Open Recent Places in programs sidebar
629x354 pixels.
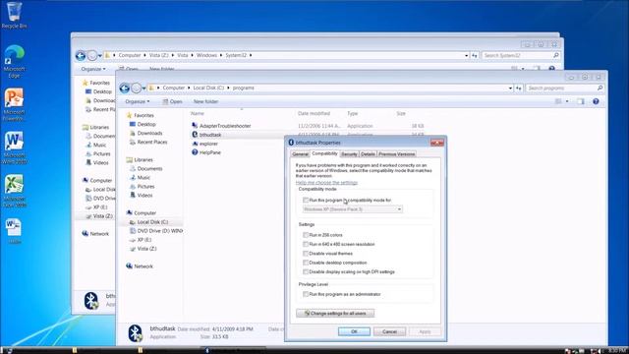coord(152,142)
